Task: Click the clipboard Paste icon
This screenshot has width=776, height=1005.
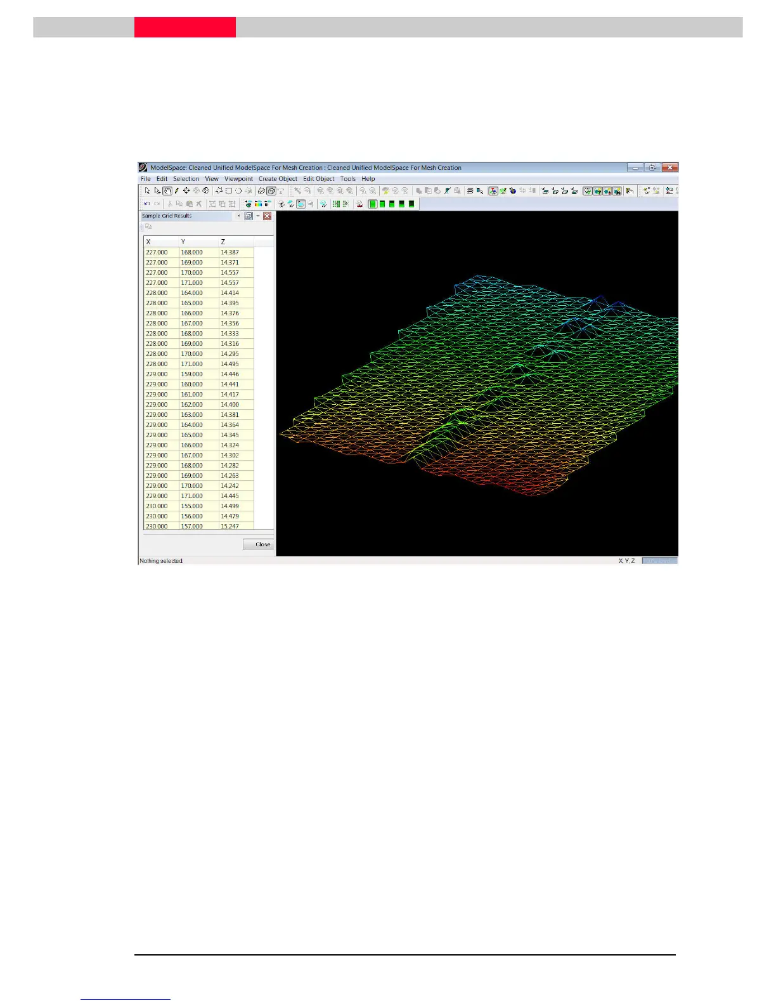Action: point(190,204)
